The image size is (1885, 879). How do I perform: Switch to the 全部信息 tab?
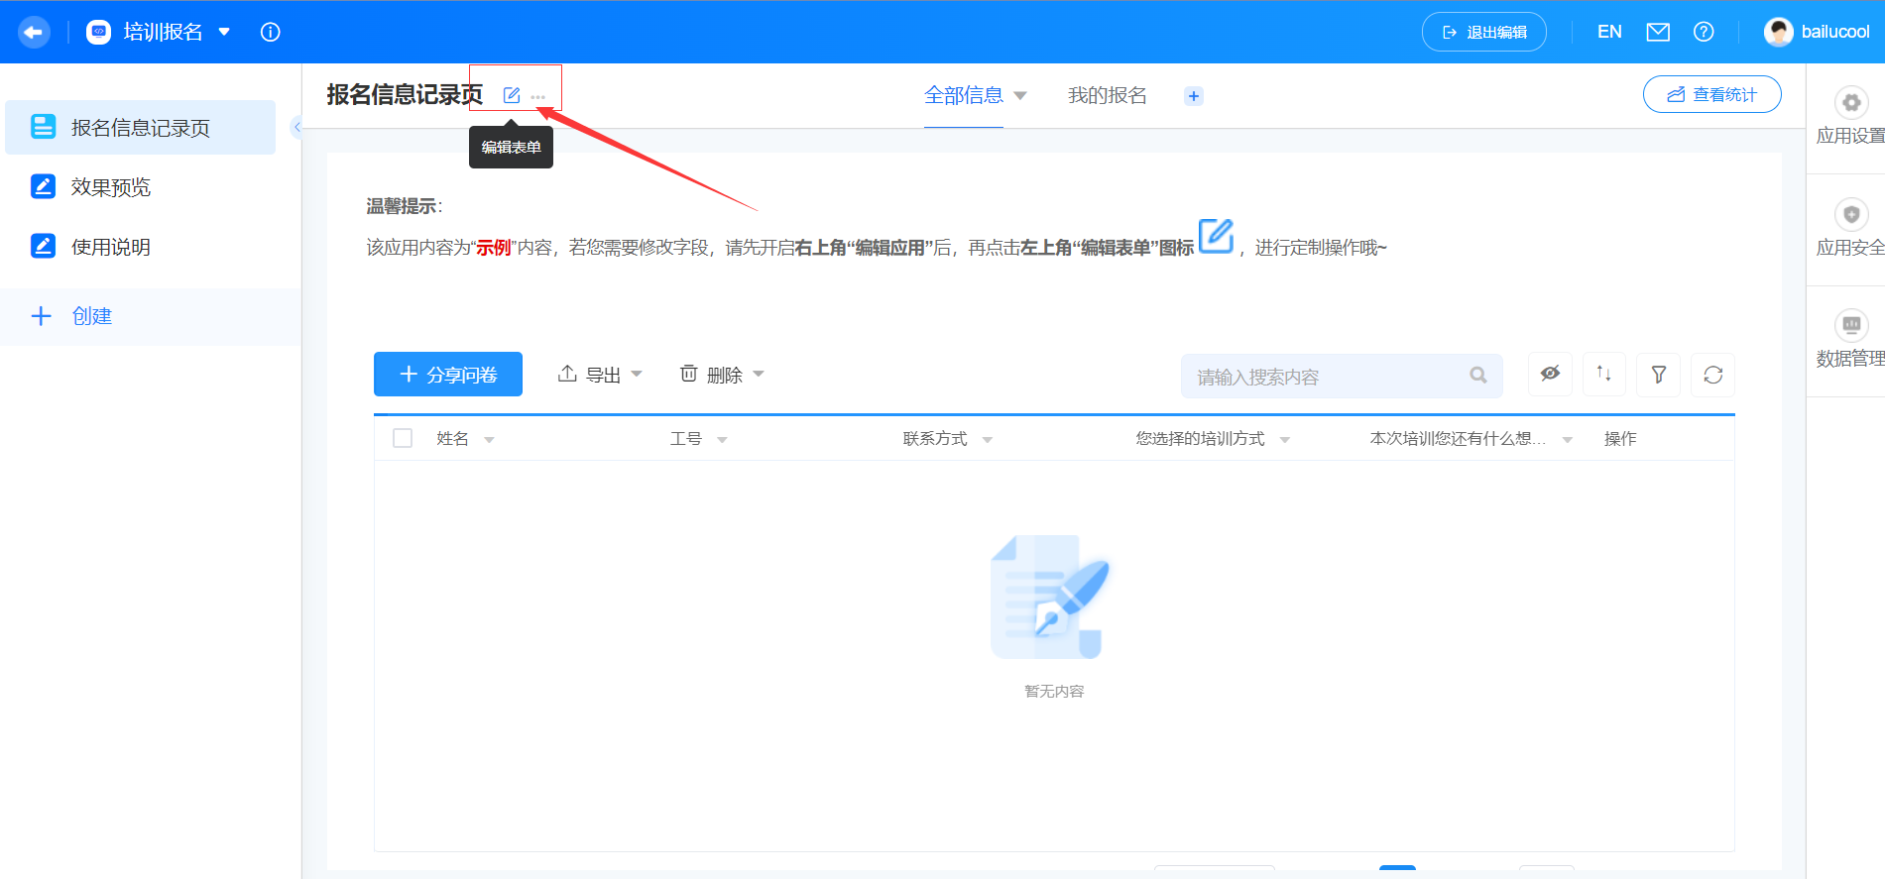click(964, 95)
